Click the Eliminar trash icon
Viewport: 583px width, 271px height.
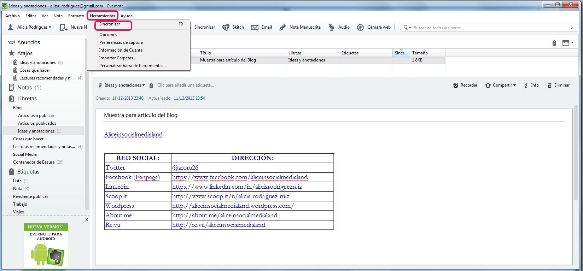549,86
